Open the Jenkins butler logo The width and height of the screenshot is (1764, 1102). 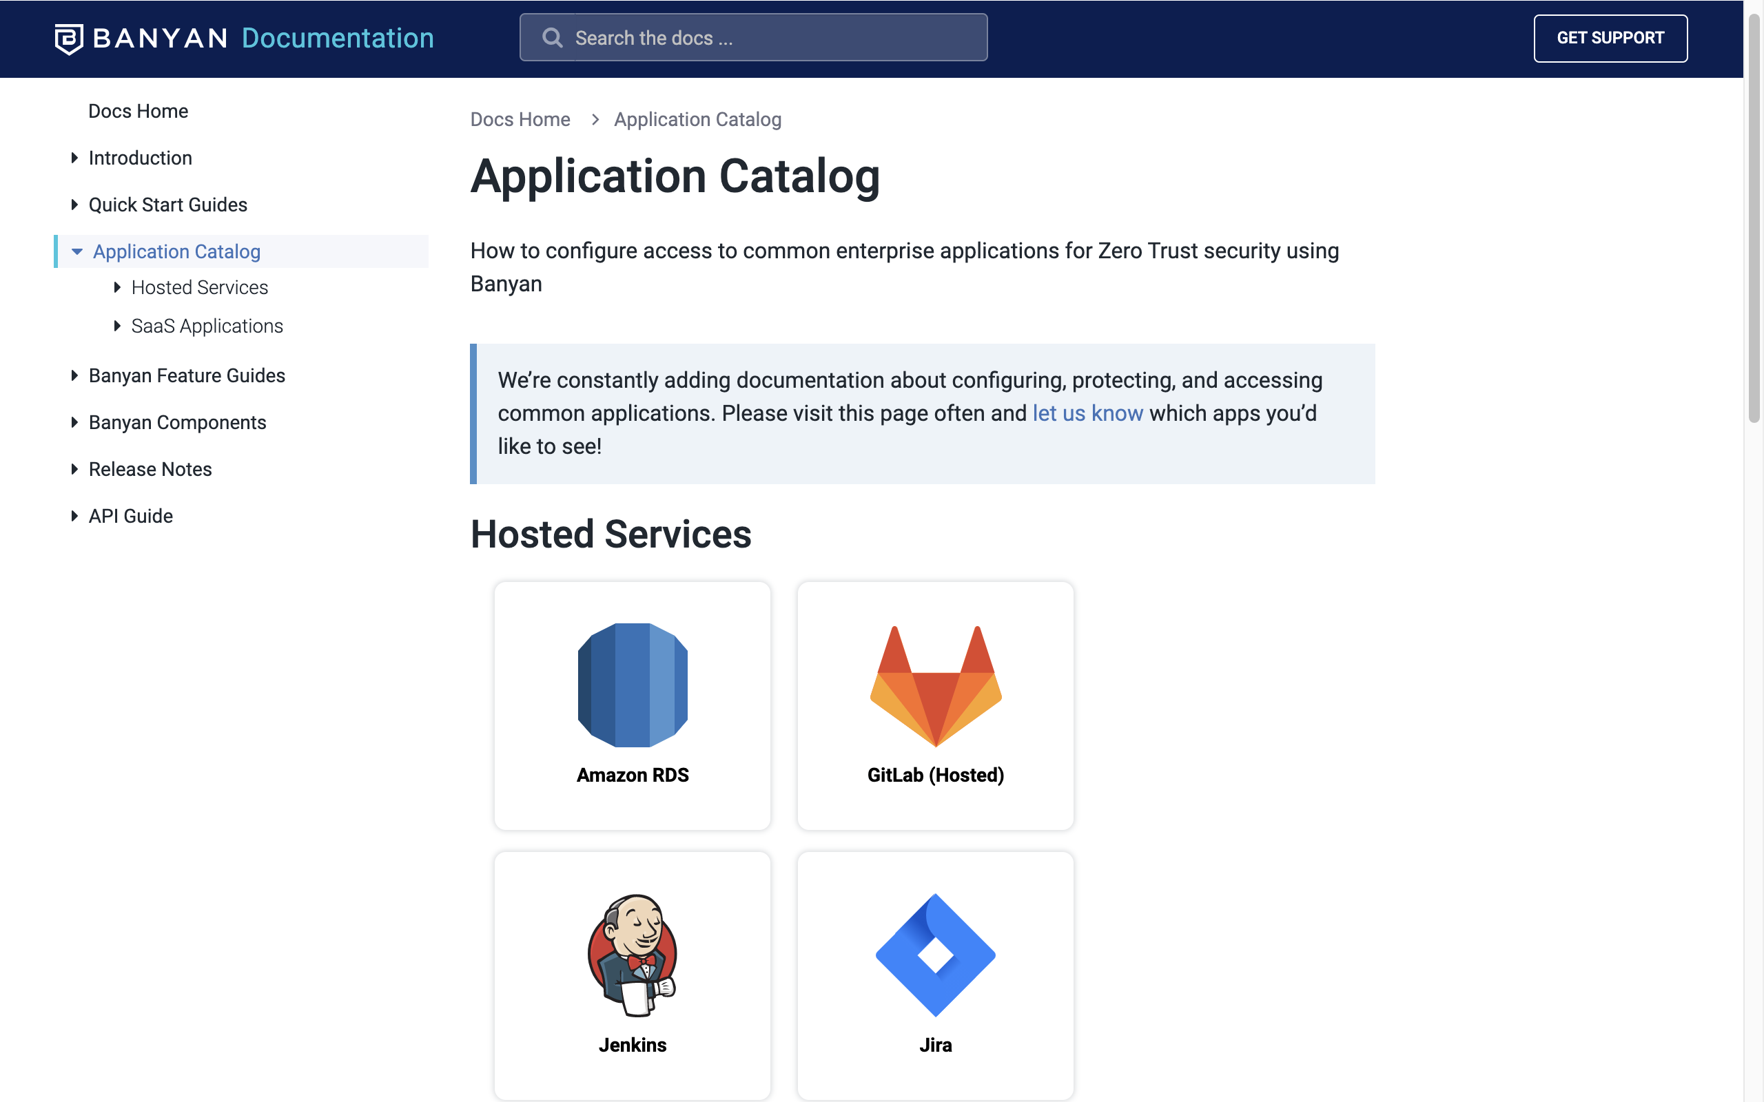(x=633, y=955)
